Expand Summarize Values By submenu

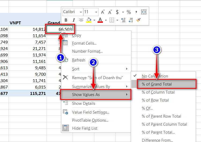pyautogui.click(x=96, y=87)
